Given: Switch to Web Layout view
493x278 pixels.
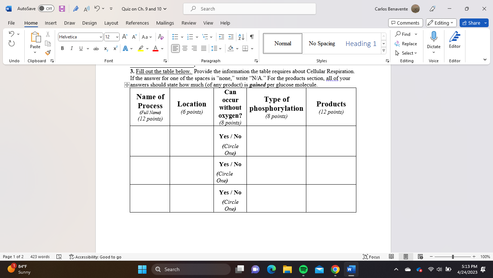Looking at the screenshot, I should point(420,257).
